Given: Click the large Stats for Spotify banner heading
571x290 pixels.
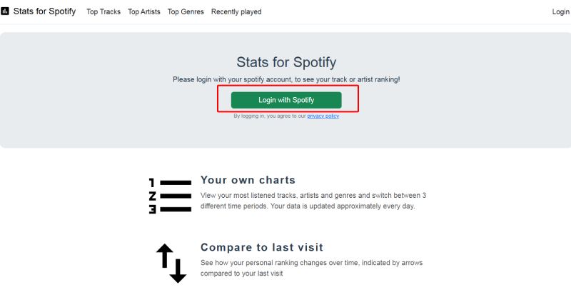Looking at the screenshot, I should pyautogui.click(x=286, y=62).
